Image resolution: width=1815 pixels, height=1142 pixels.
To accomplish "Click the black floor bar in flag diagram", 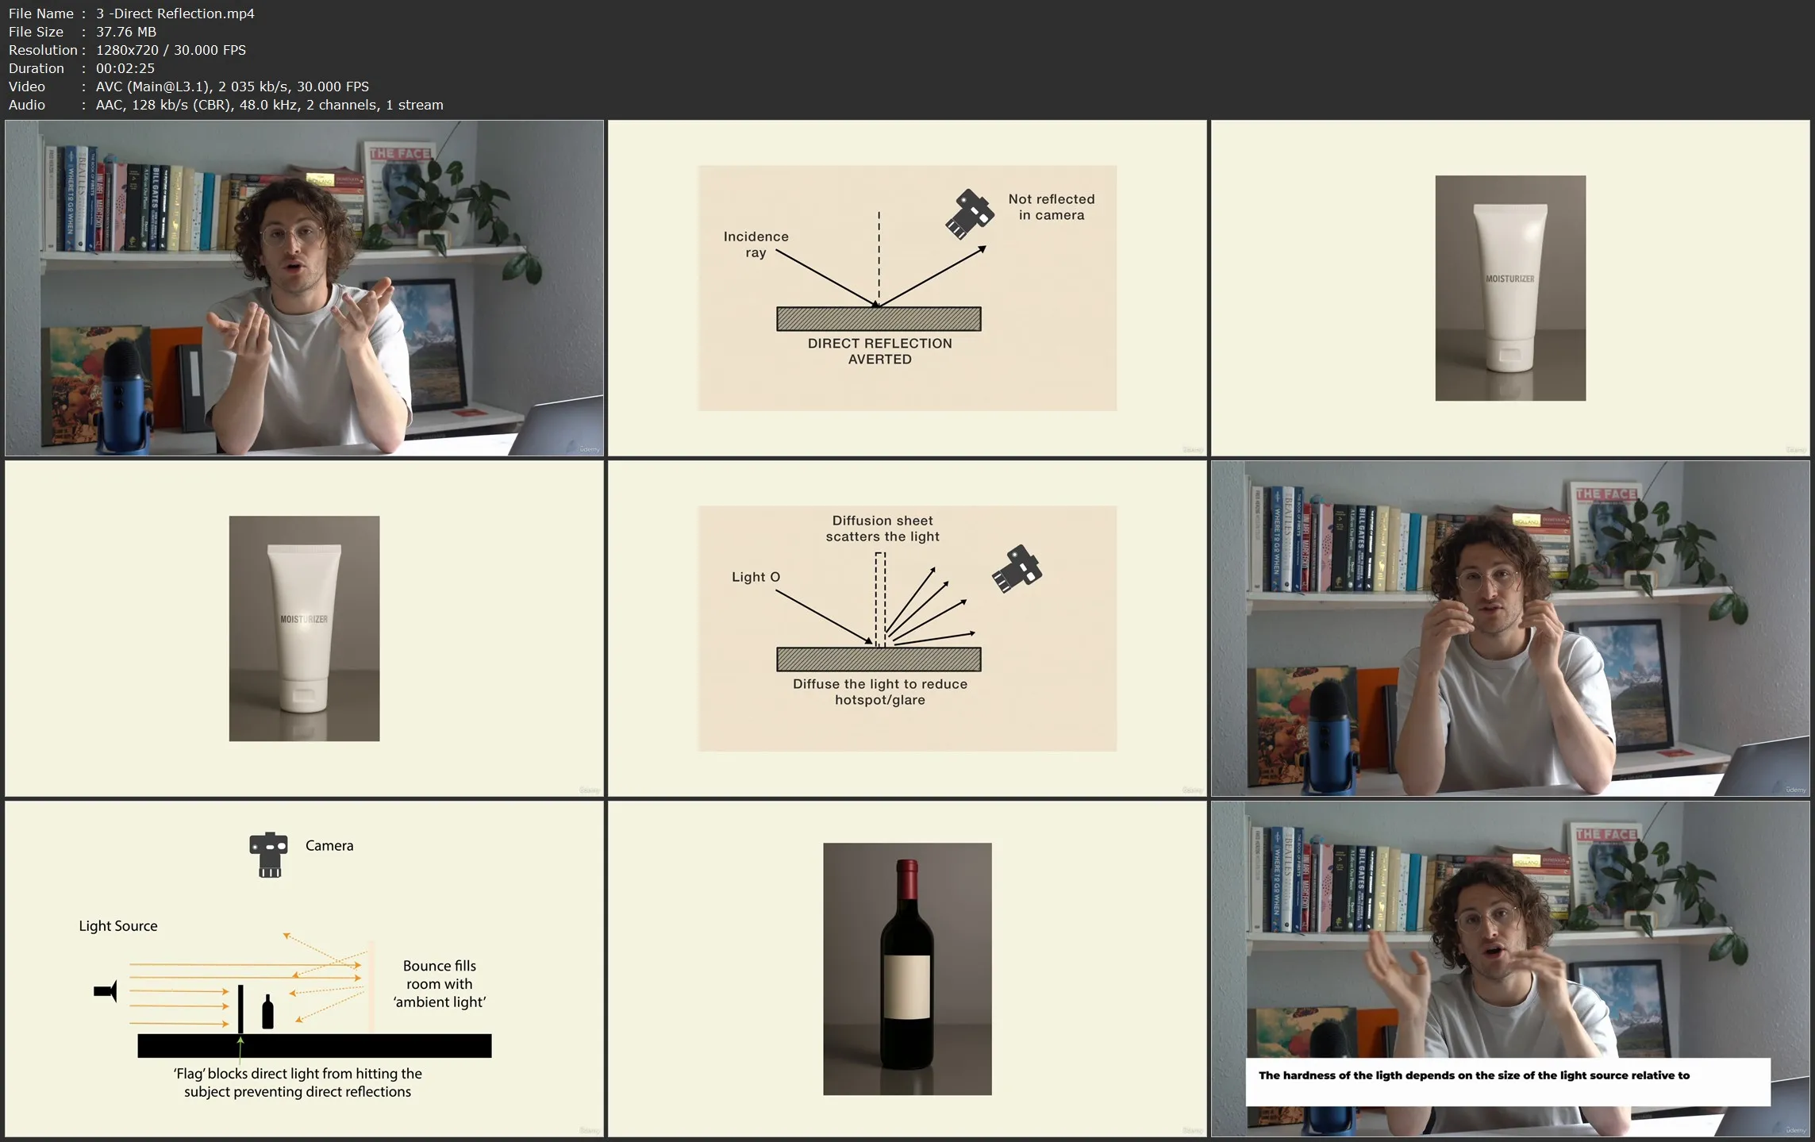I will 314,1046.
